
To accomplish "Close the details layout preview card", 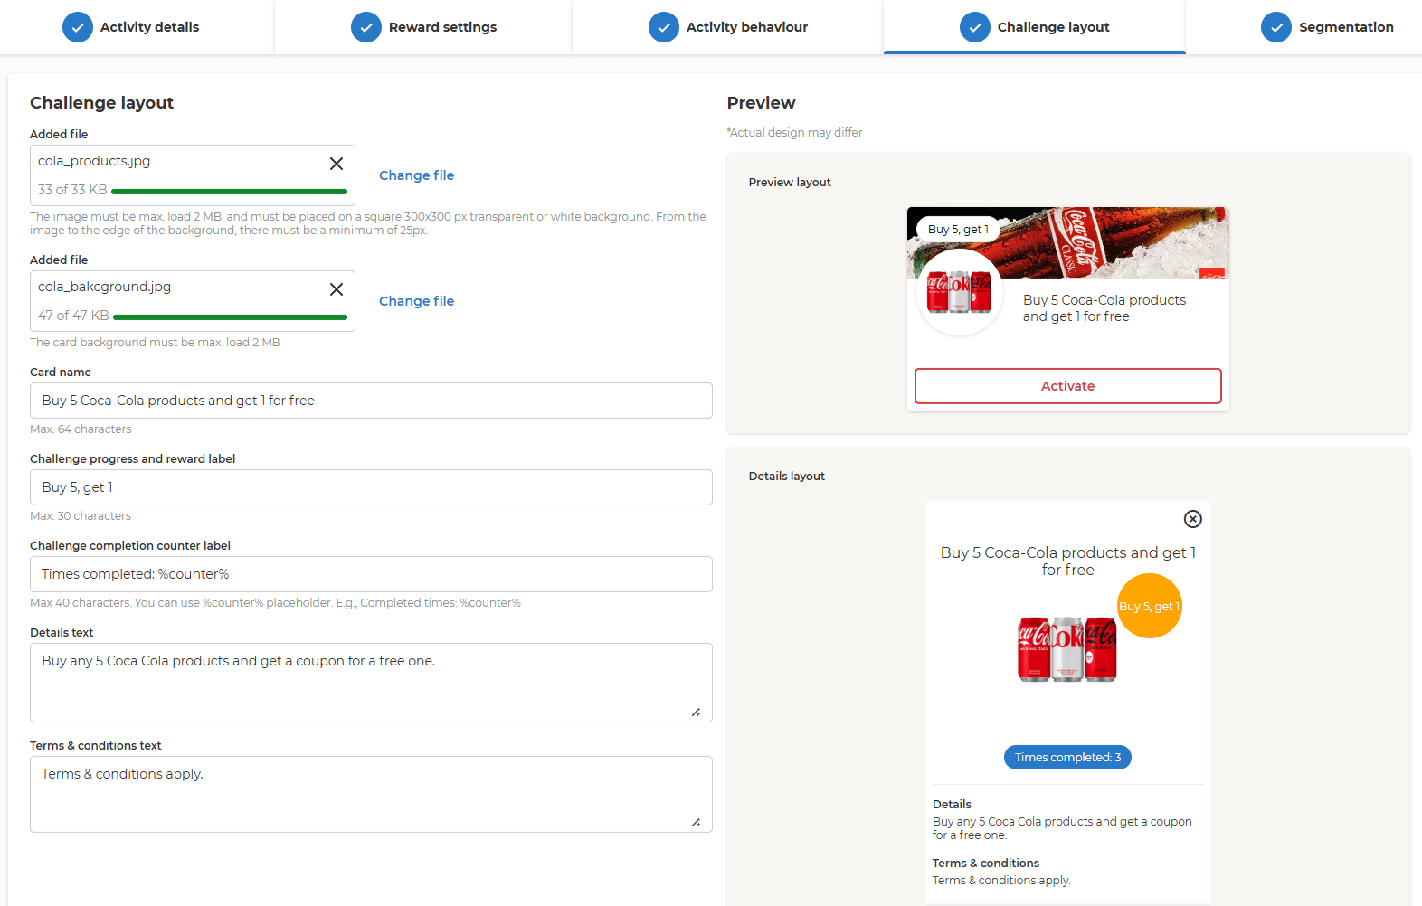I will coord(1193,519).
